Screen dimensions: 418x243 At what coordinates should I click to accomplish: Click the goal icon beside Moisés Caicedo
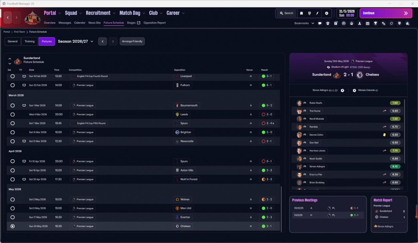click(354, 90)
